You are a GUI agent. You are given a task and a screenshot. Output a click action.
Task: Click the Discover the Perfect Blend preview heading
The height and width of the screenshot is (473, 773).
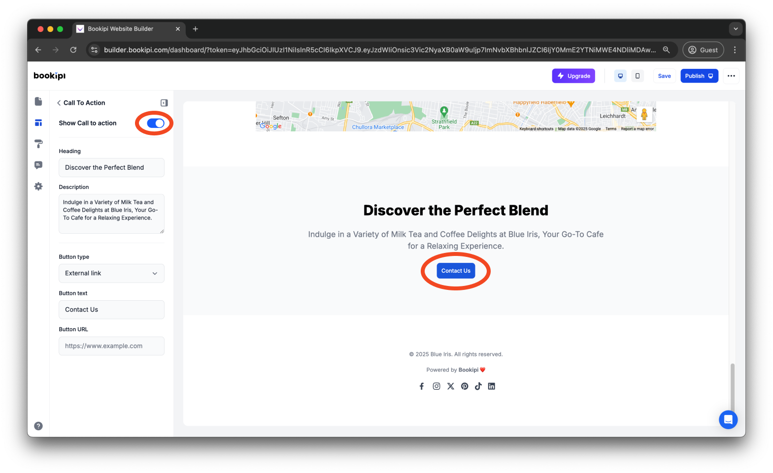tap(456, 210)
